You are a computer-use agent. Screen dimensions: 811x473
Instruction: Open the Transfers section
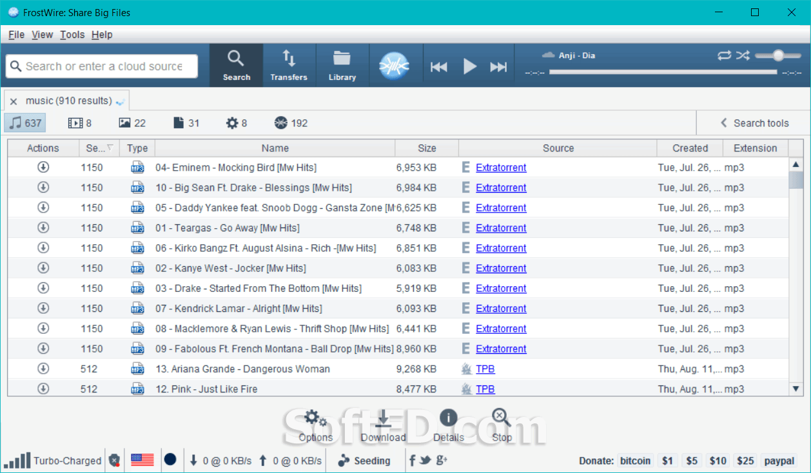pyautogui.click(x=289, y=65)
